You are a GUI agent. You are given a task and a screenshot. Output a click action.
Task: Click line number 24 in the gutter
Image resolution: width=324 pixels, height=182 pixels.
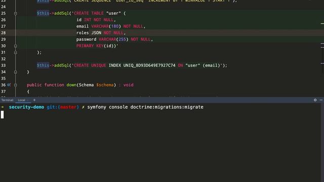pyautogui.click(x=4, y=7)
